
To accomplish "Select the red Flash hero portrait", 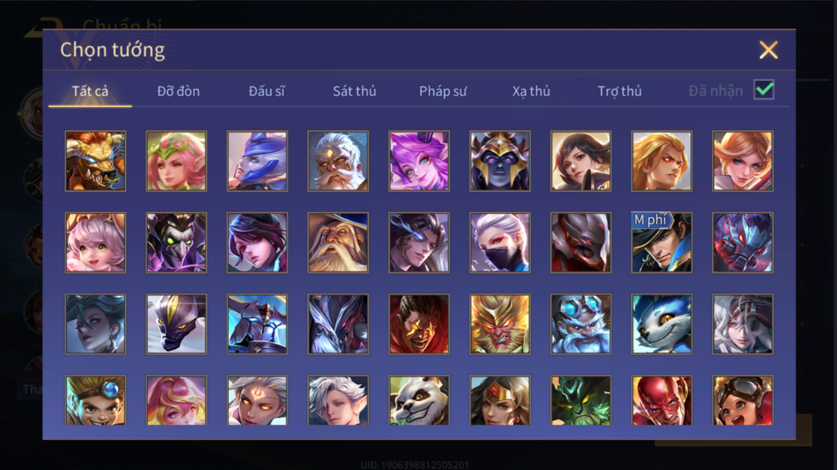I will (x=661, y=400).
